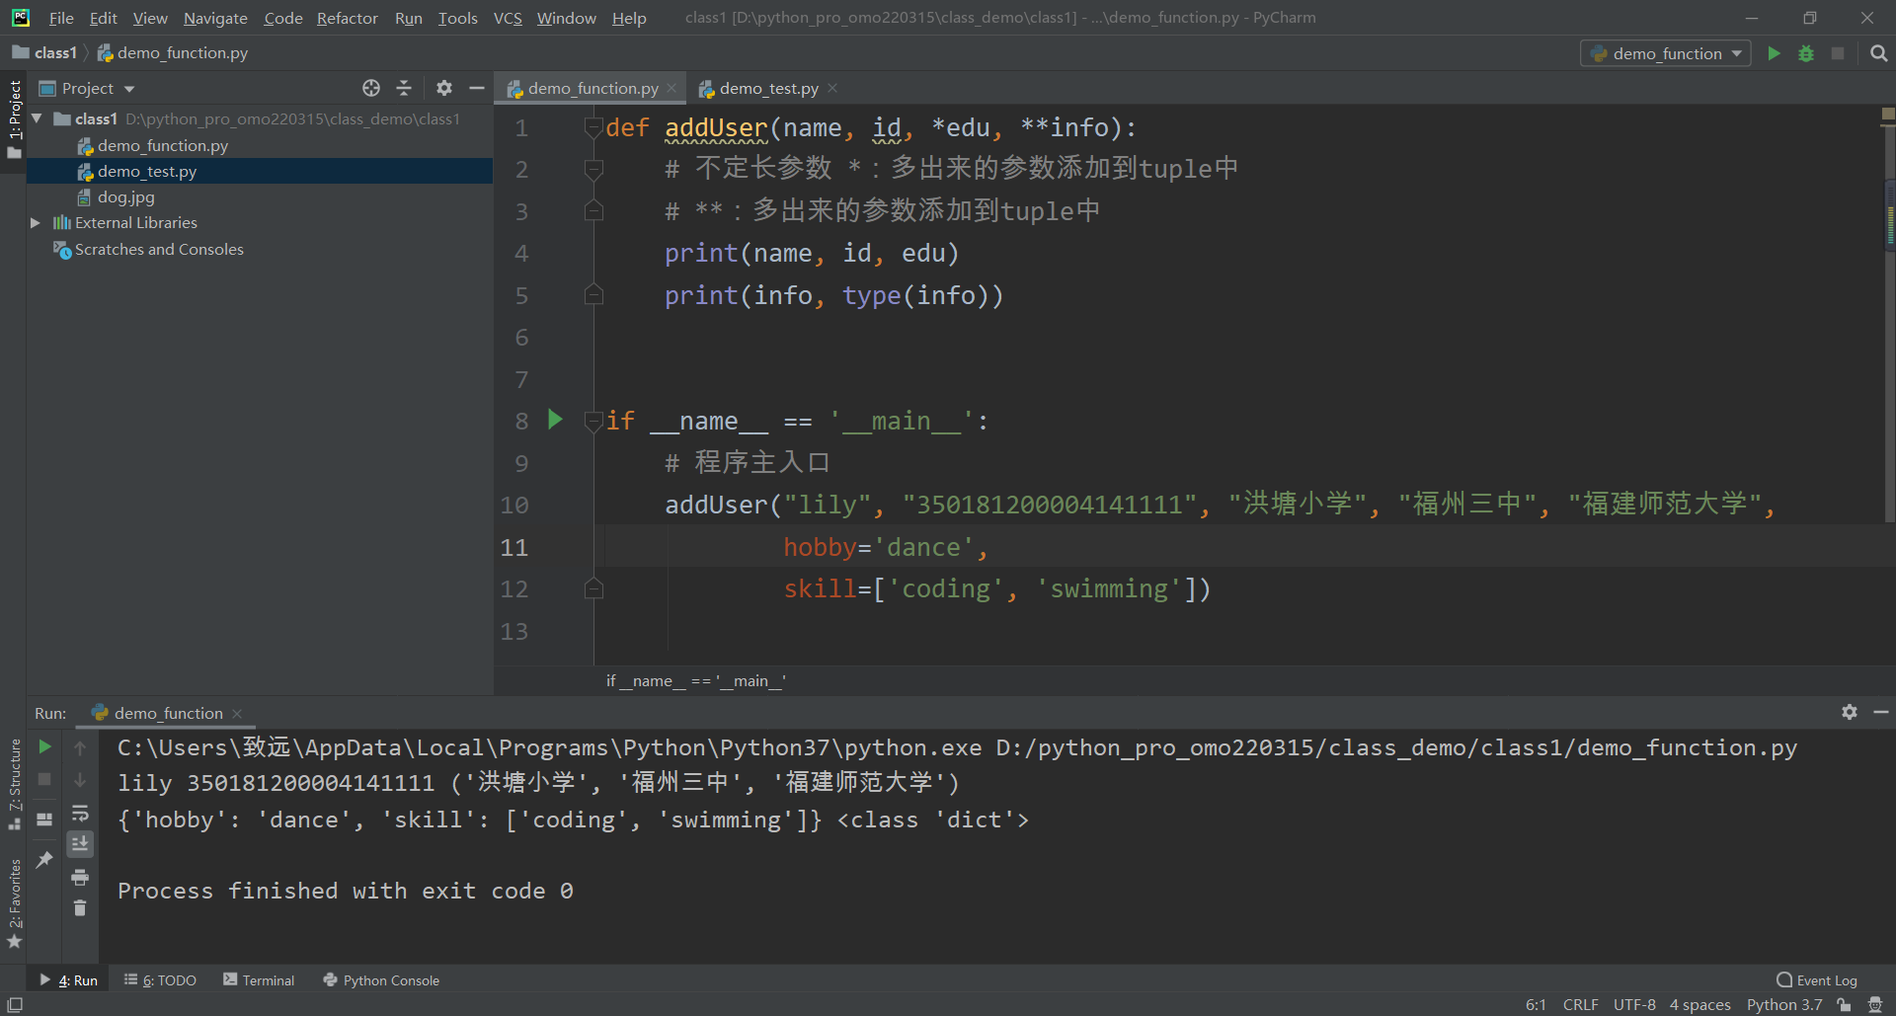Collapse all nodes in Project panel
Screen dimensions: 1896x1016
click(x=404, y=88)
